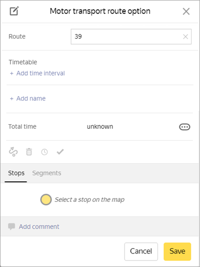Click the yellow Save button

pyautogui.click(x=177, y=251)
